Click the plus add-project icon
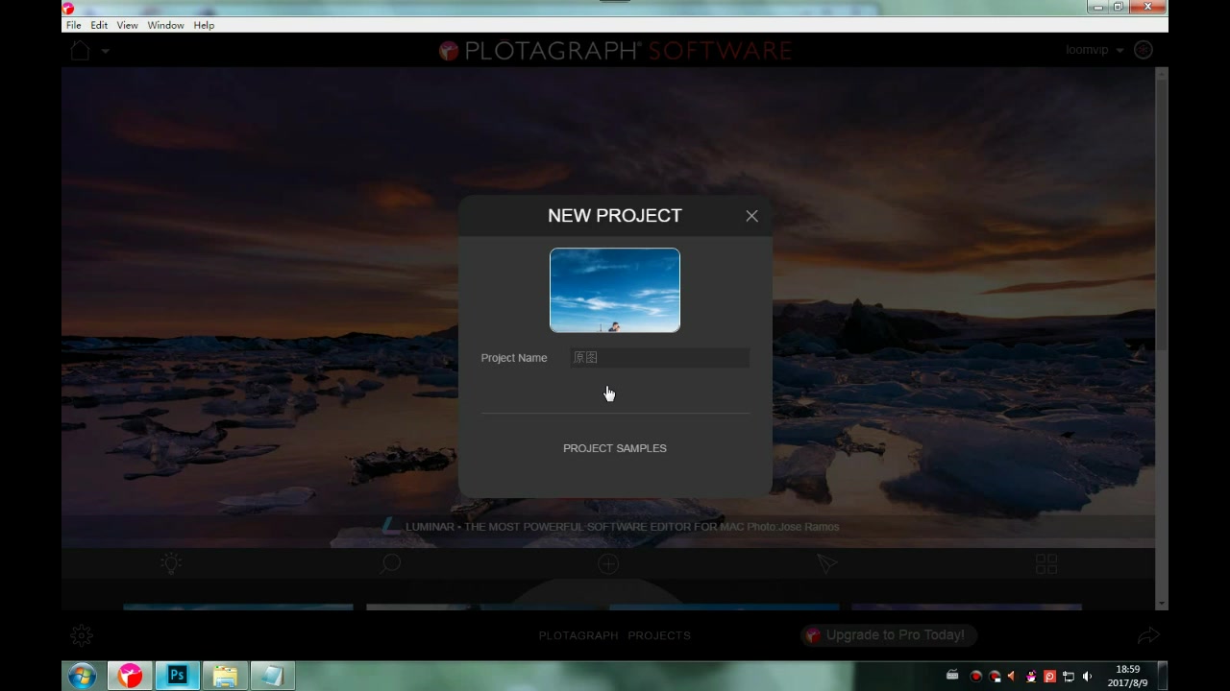The image size is (1230, 691). click(x=608, y=564)
